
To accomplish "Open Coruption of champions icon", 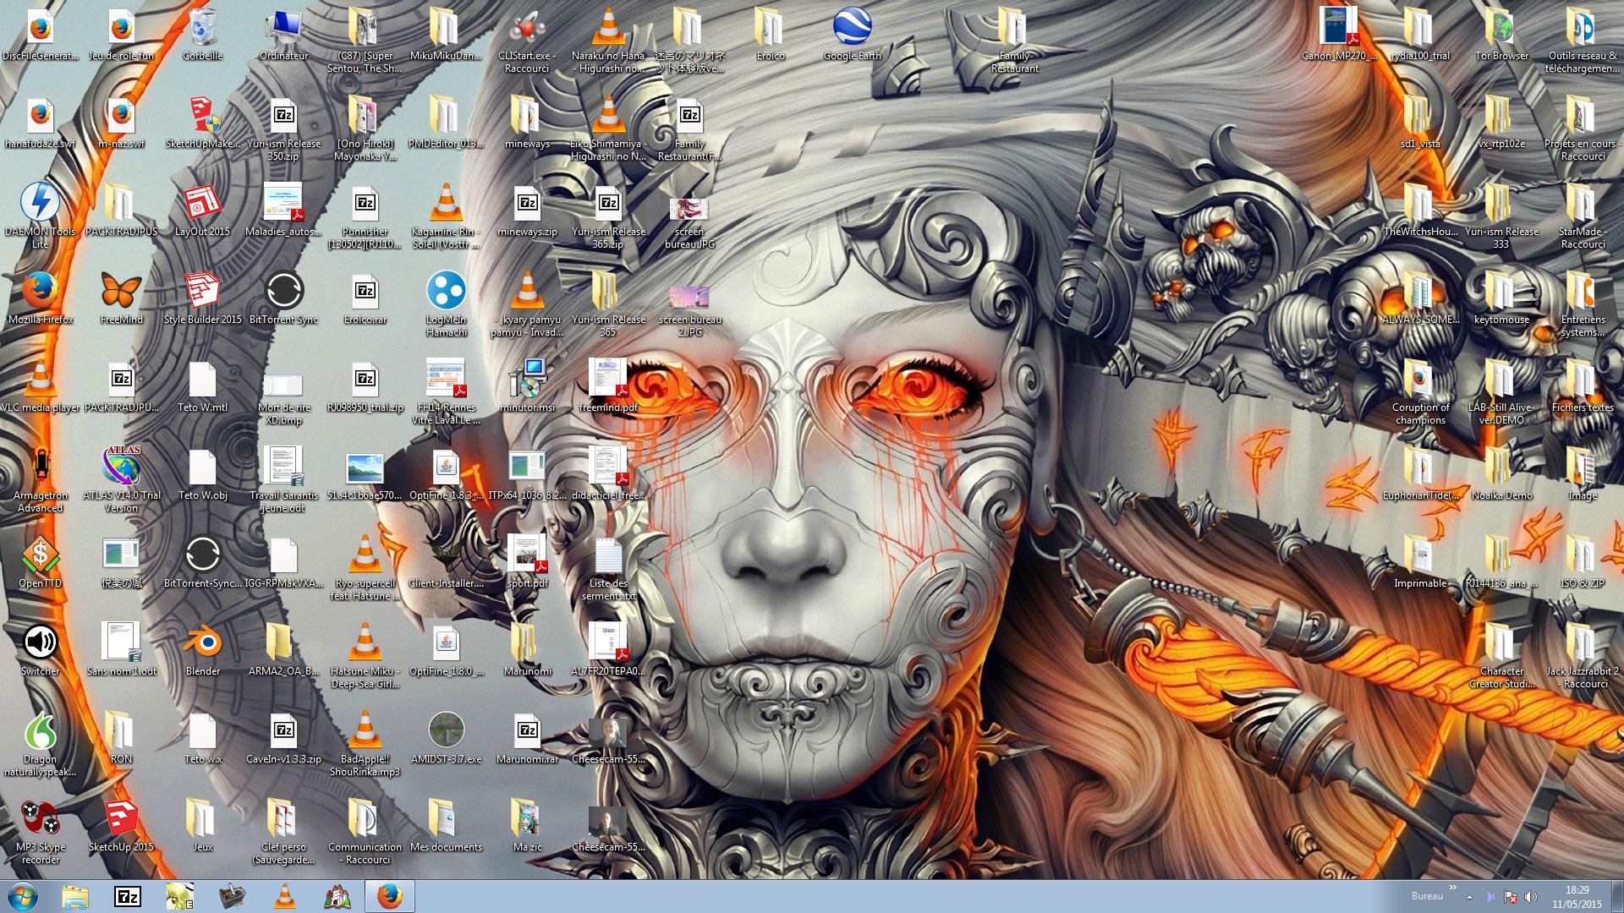I will tap(1420, 391).
